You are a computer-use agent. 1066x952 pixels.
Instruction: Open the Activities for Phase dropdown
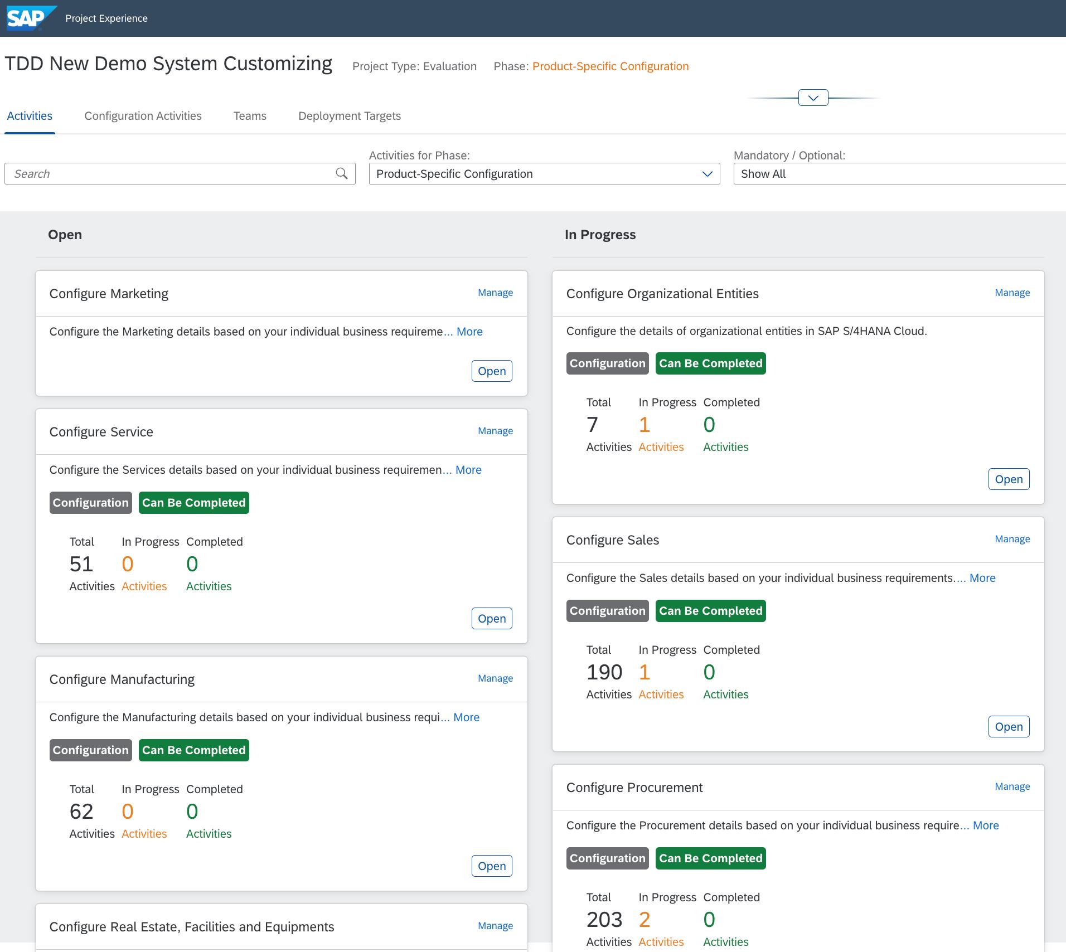(x=544, y=174)
